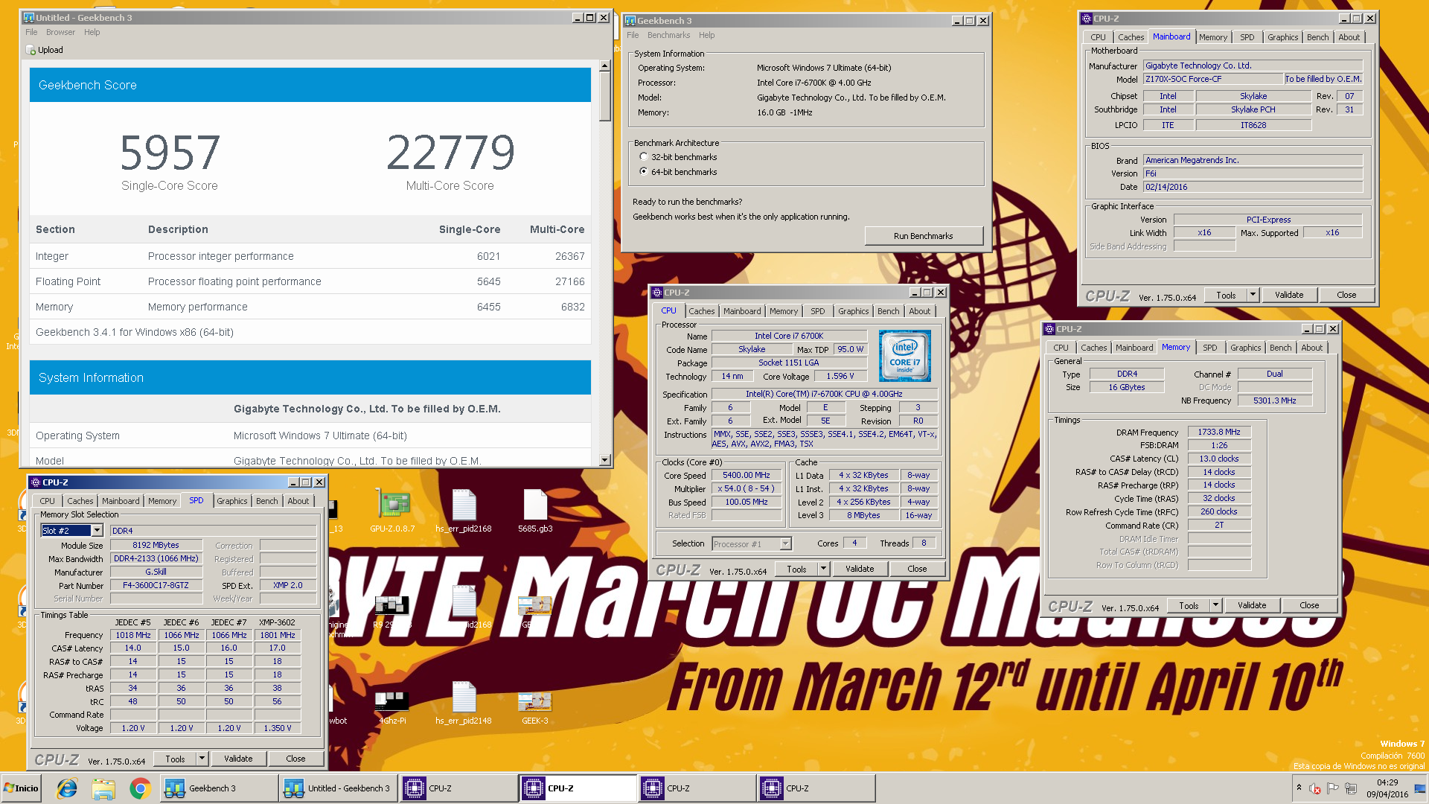Open the network tray icon
This screenshot has height=804, width=1429.
tap(1350, 788)
